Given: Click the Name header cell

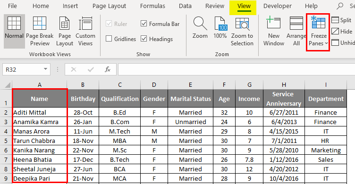Looking at the screenshot, I should tap(40, 99).
